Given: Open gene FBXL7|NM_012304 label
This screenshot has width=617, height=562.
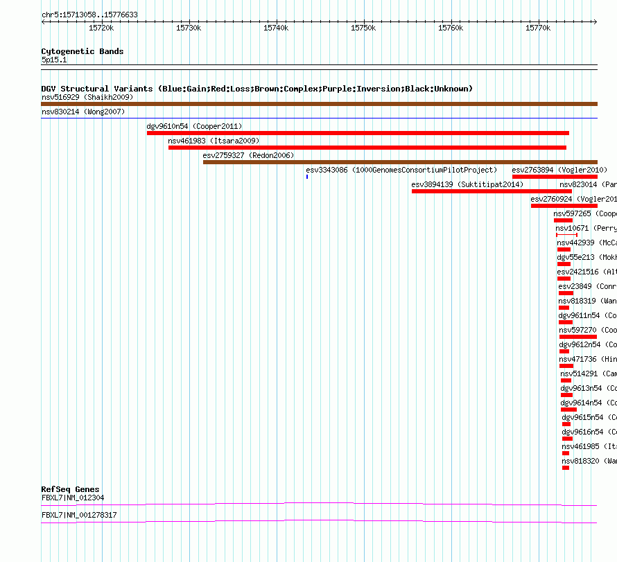Looking at the screenshot, I should point(73,498).
